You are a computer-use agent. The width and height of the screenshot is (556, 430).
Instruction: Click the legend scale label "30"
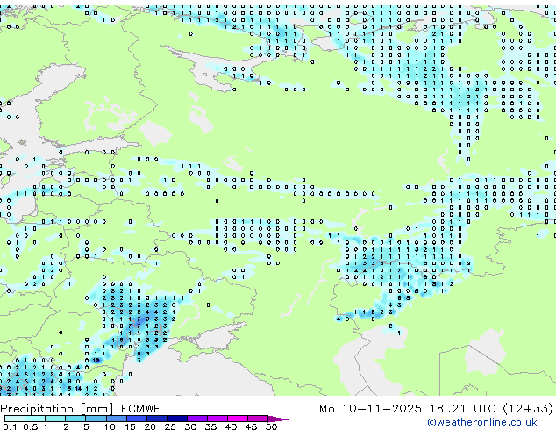coord(190,426)
